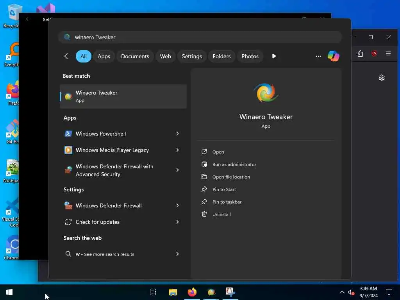Open Snipping Tool on the taskbar
Screen dimensions: 400x300
click(230, 292)
